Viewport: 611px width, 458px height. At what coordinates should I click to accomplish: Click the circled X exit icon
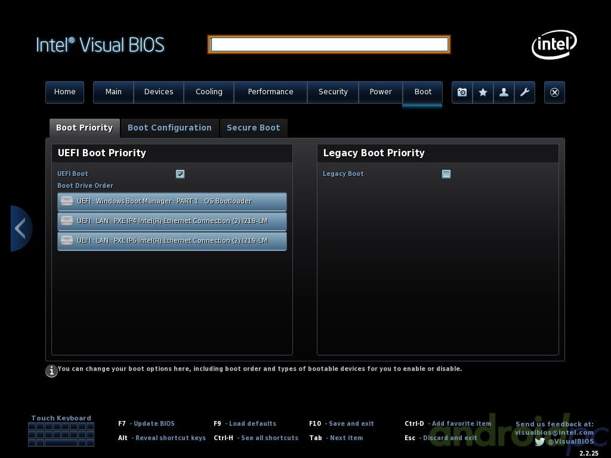click(x=554, y=92)
